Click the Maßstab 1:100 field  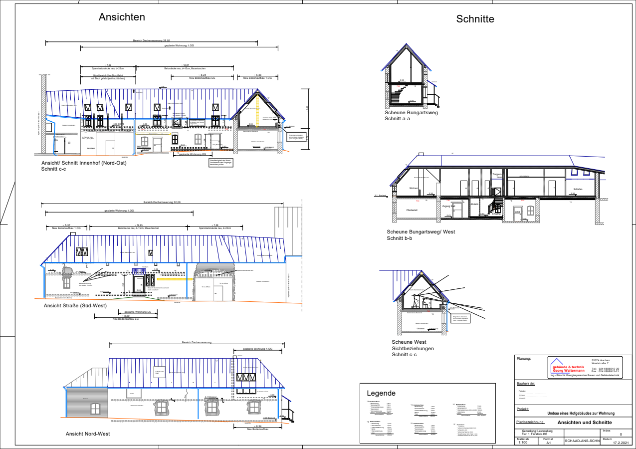pyautogui.click(x=523, y=441)
